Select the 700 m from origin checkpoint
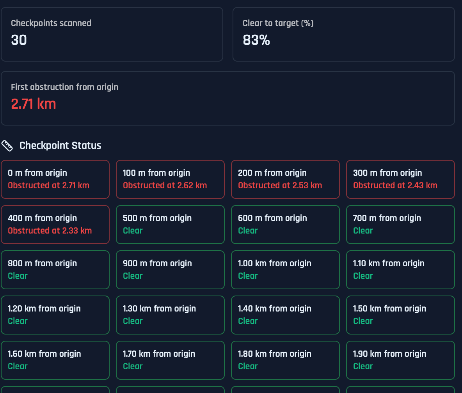Image resolution: width=462 pixels, height=393 pixels. [x=400, y=225]
